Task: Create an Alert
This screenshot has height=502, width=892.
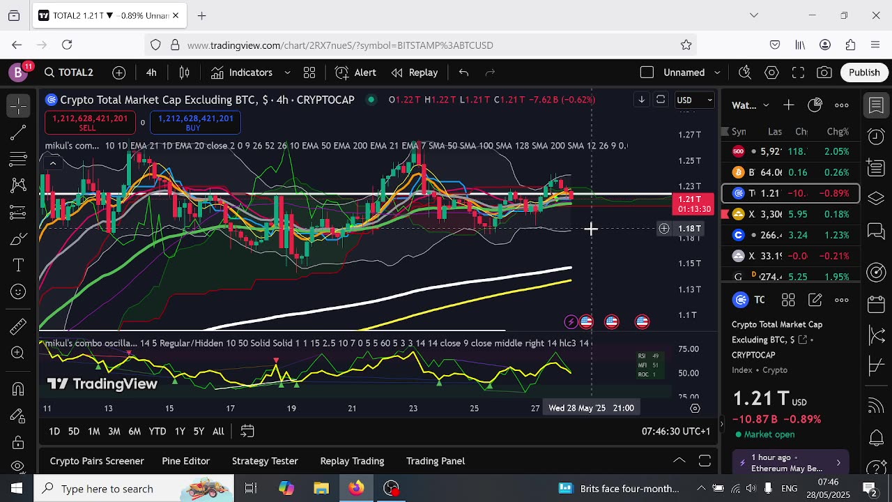Action: click(x=355, y=73)
